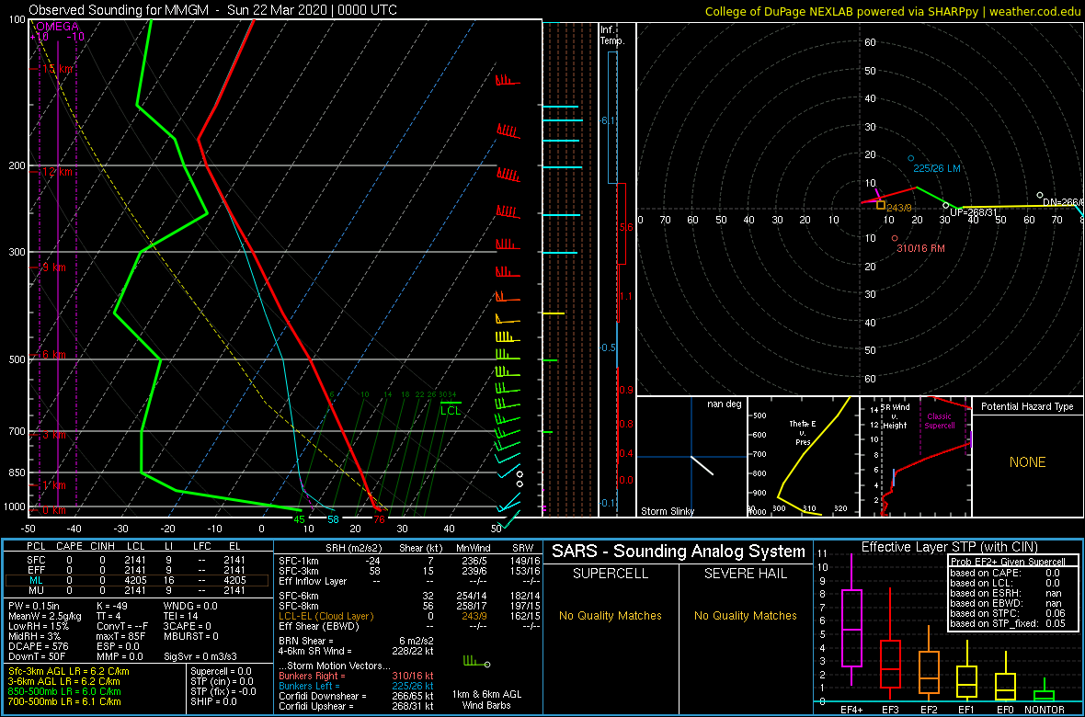1085x717 pixels.
Task: Click the PW = 0.15in value
Action: tap(35, 605)
